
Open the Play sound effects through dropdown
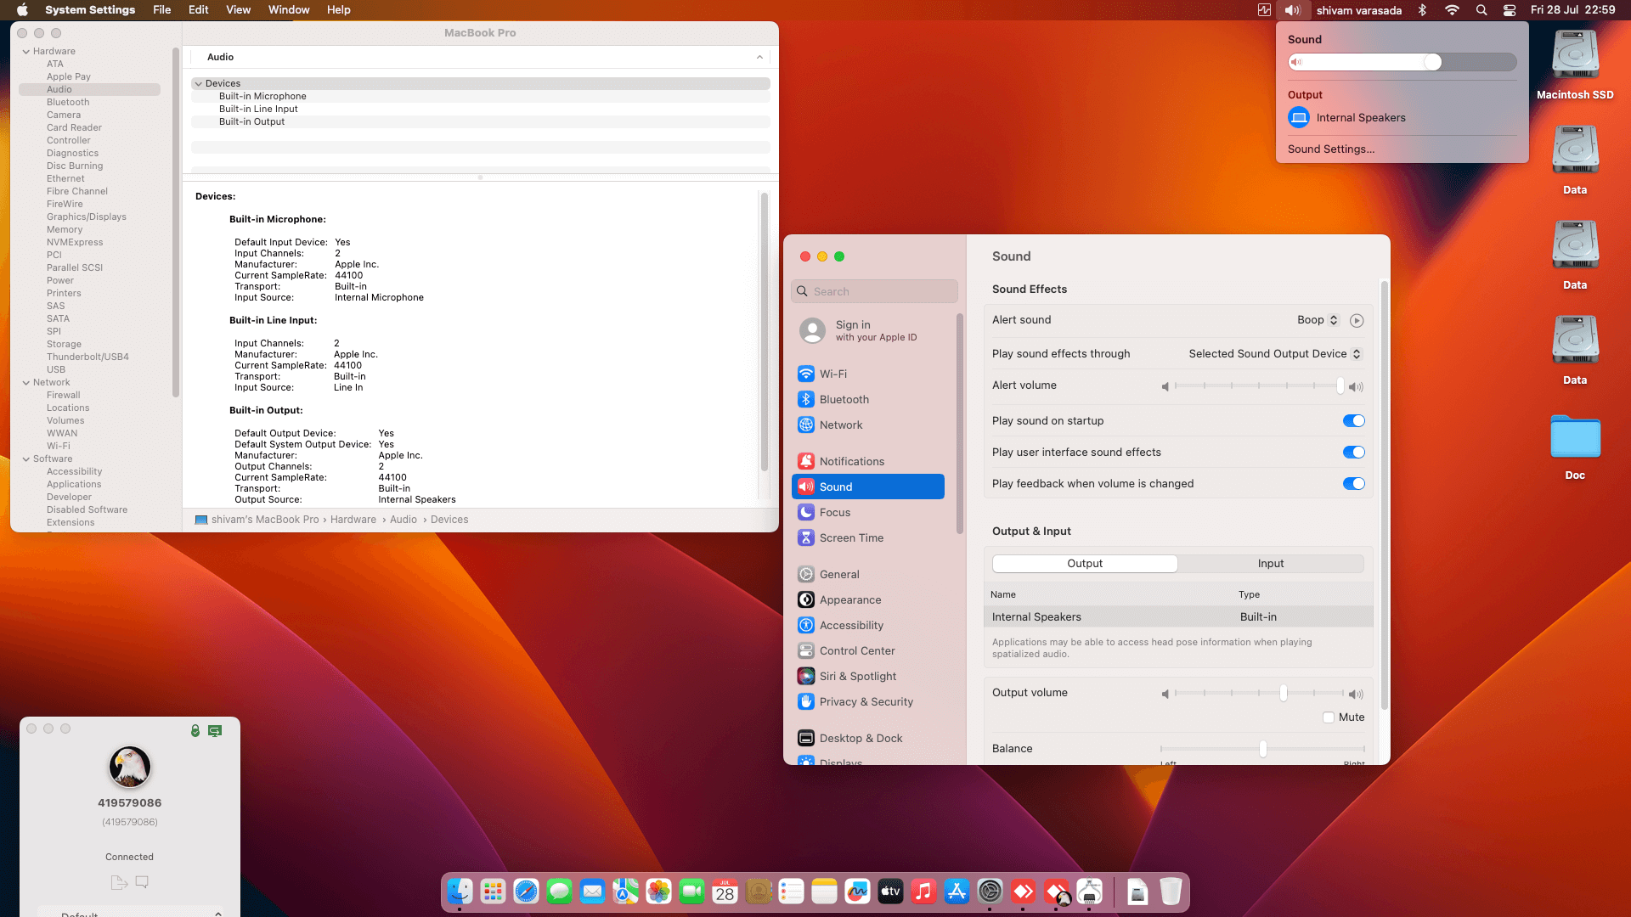click(1274, 353)
